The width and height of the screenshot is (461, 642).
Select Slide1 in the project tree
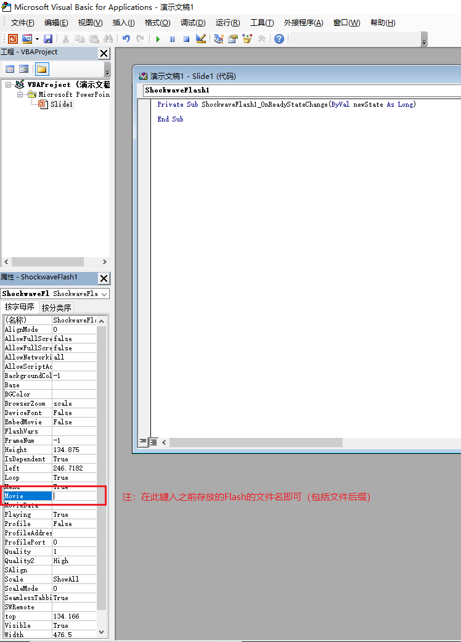[x=62, y=104]
